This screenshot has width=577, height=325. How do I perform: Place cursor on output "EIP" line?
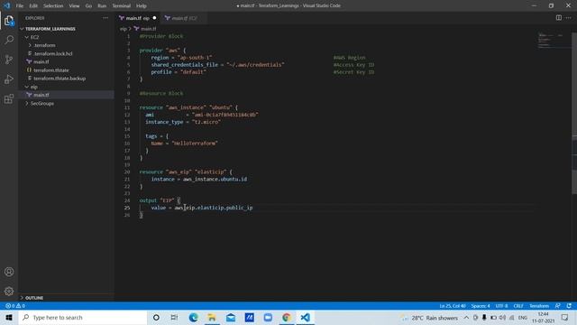160,200
